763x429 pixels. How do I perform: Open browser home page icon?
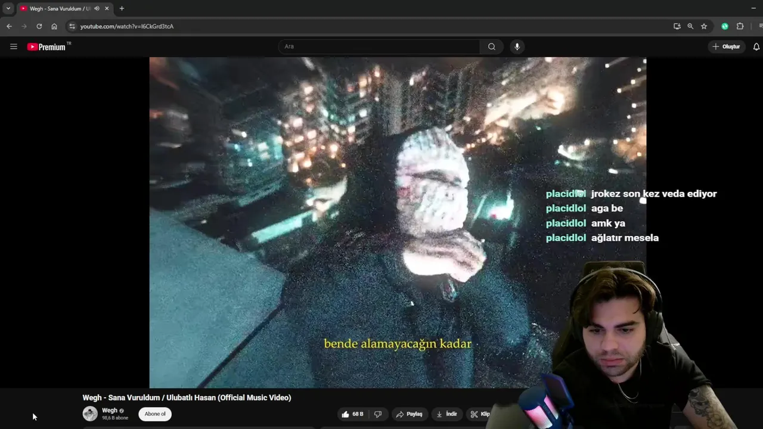pyautogui.click(x=54, y=26)
